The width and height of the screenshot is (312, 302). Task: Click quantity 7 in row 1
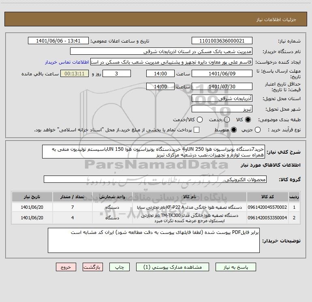point(73,207)
